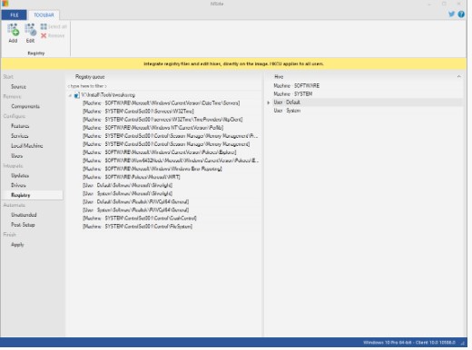Collapse the tweaks.reg file tree node
Image resolution: width=472 pixels, height=350 pixels.
pyautogui.click(x=70, y=95)
